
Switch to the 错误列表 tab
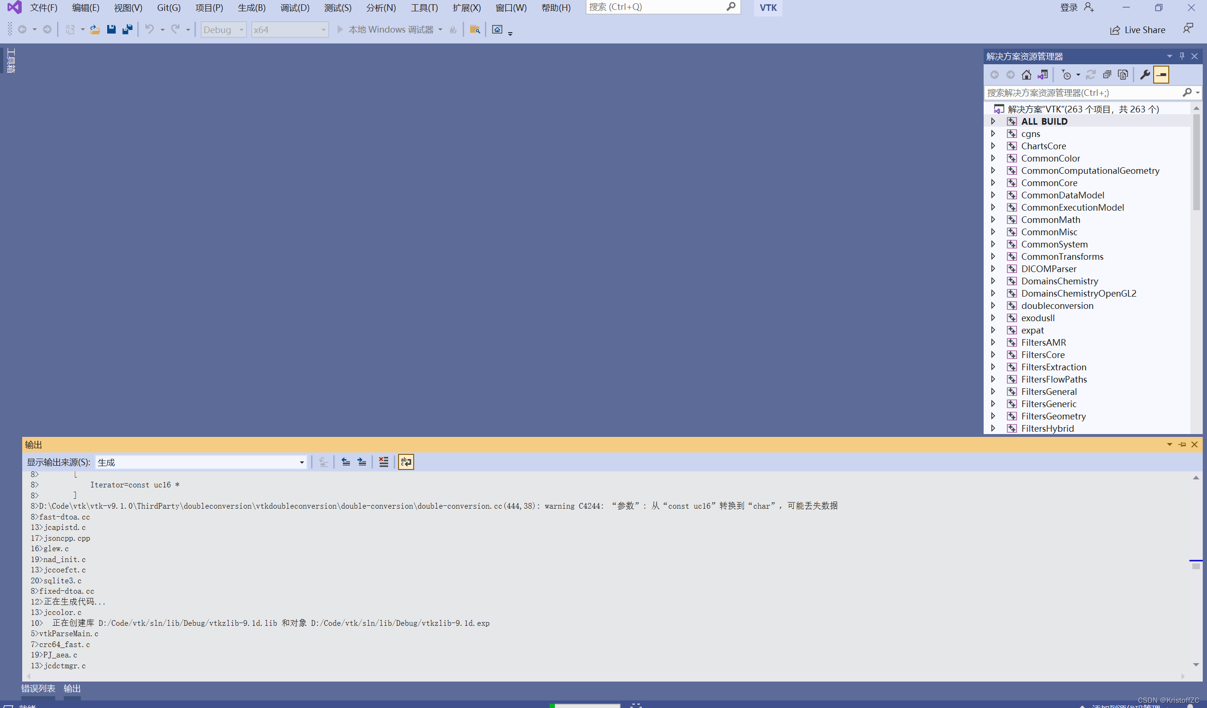pos(38,688)
